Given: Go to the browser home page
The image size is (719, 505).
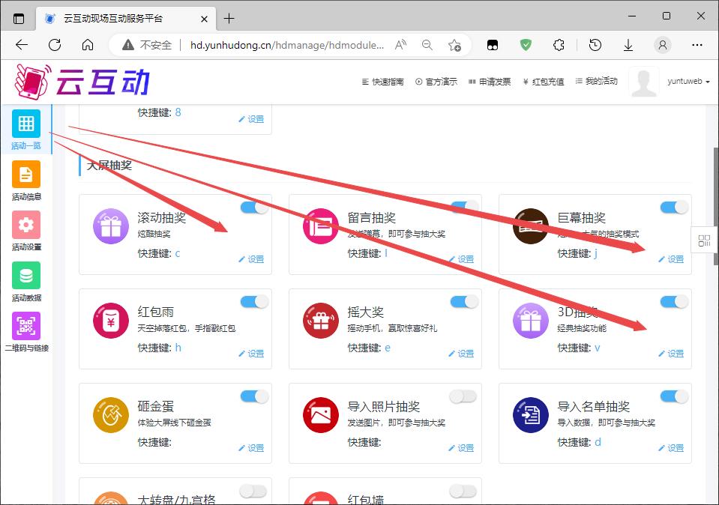Looking at the screenshot, I should (88, 45).
